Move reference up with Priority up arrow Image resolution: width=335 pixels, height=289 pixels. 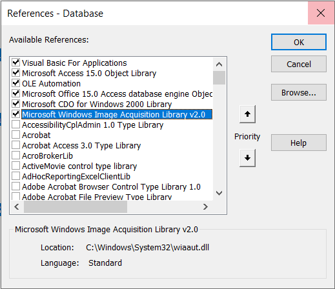point(247,114)
